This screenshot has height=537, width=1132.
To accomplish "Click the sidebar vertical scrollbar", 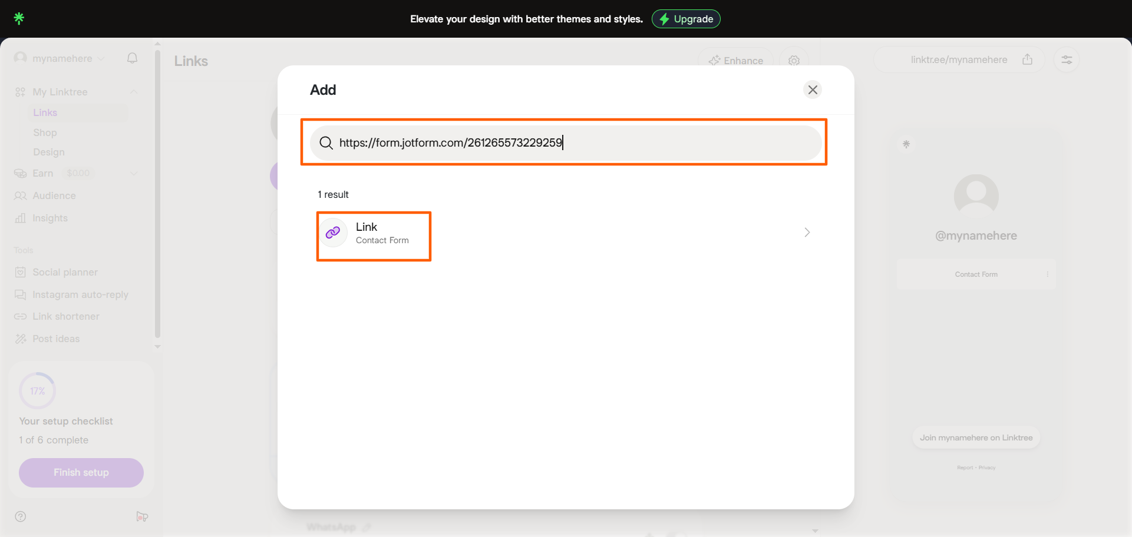I will pyautogui.click(x=157, y=194).
